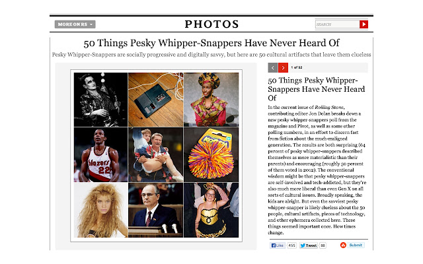This screenshot has width=423, height=264.
Task: Click the Like count bubble showing 455
Action: pyautogui.click(x=291, y=246)
